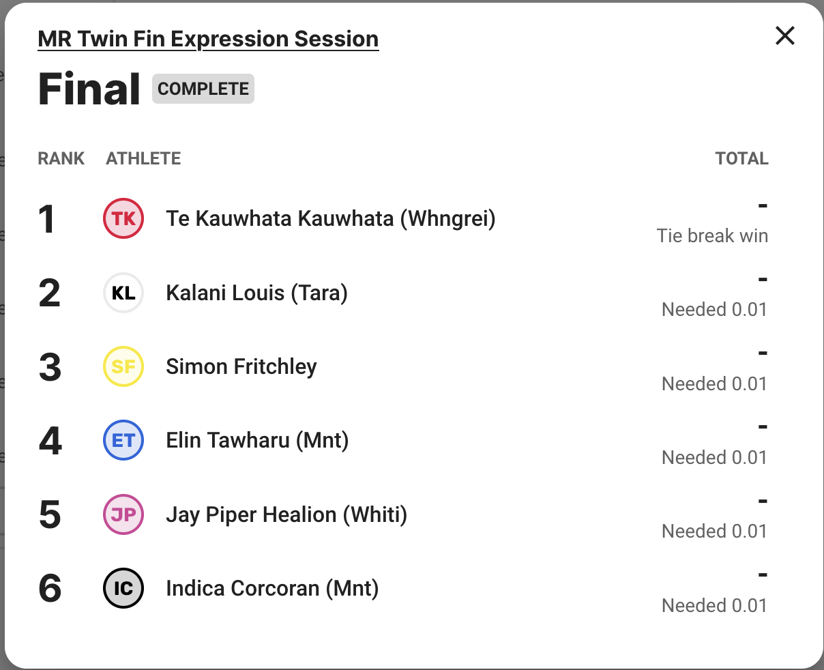Open the MR Twin Fin Expression Session link
Screen dimensions: 824x670
click(208, 40)
